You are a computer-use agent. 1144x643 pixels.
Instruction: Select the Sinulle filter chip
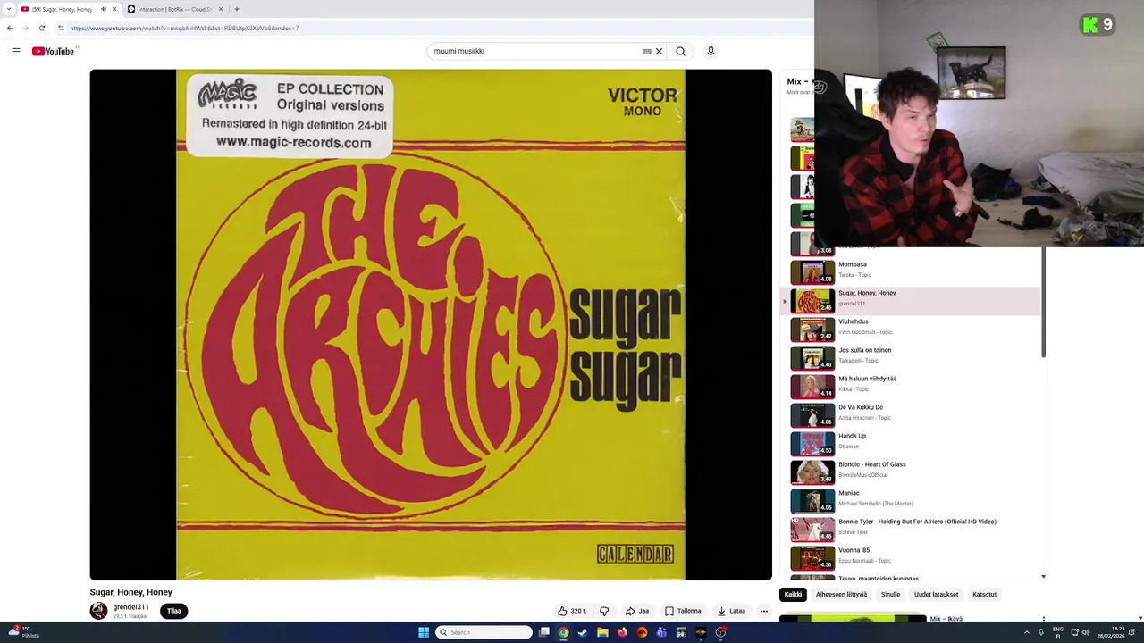(890, 594)
